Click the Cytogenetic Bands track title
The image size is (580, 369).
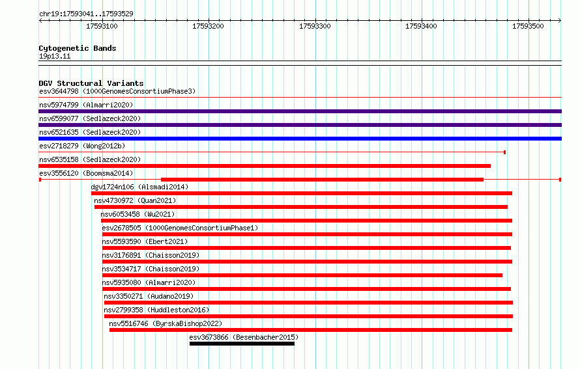click(78, 48)
